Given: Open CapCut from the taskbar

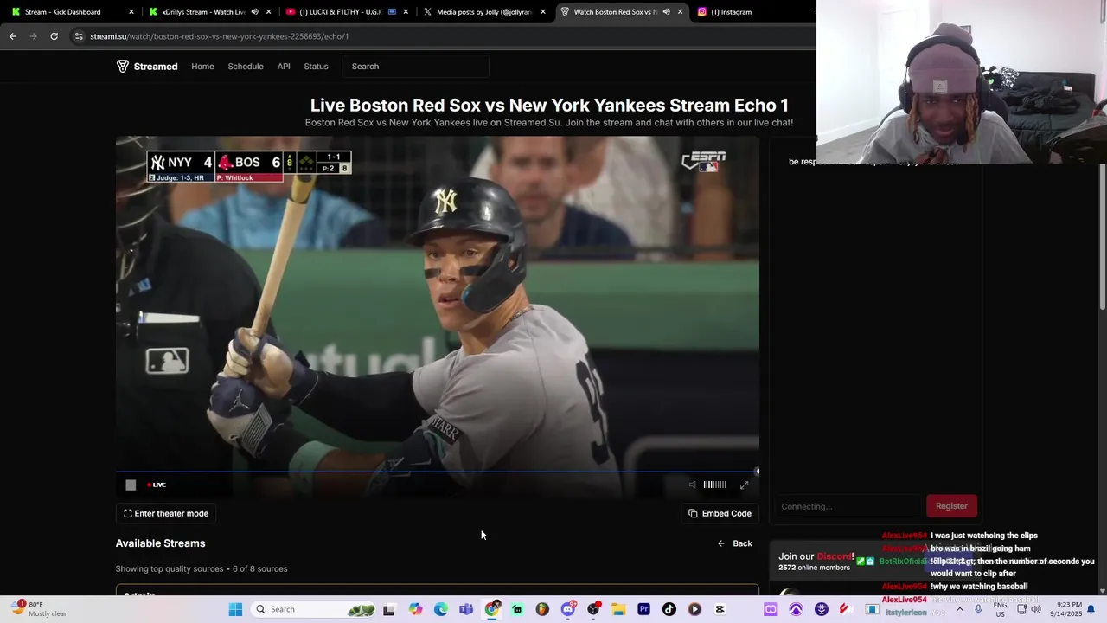Looking at the screenshot, I should click(x=720, y=609).
